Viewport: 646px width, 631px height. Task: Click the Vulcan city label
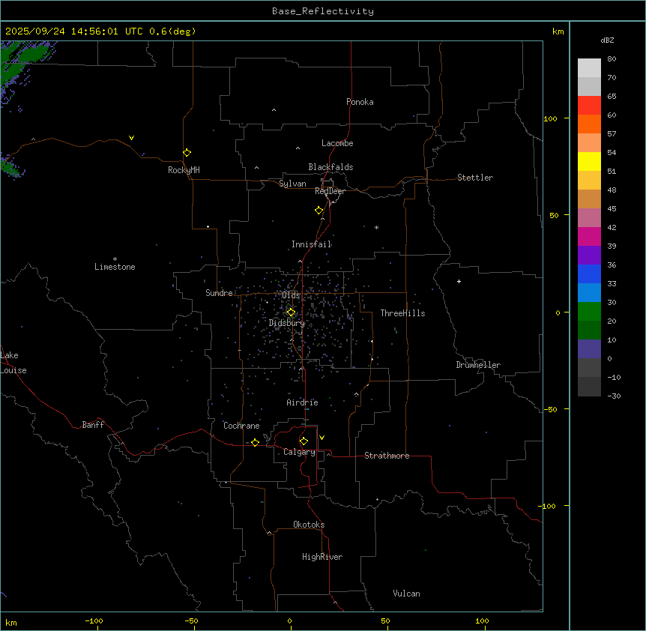(406, 594)
